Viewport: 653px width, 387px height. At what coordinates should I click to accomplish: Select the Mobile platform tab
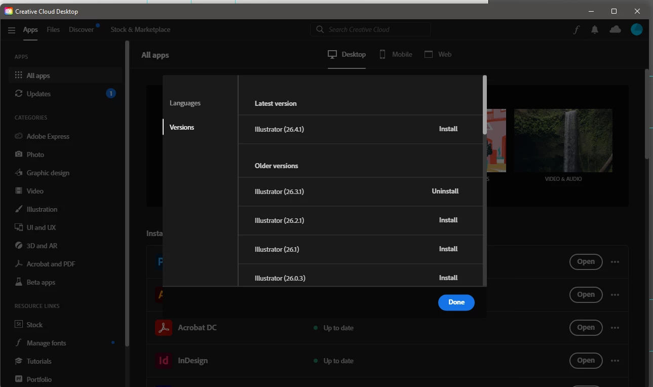396,54
